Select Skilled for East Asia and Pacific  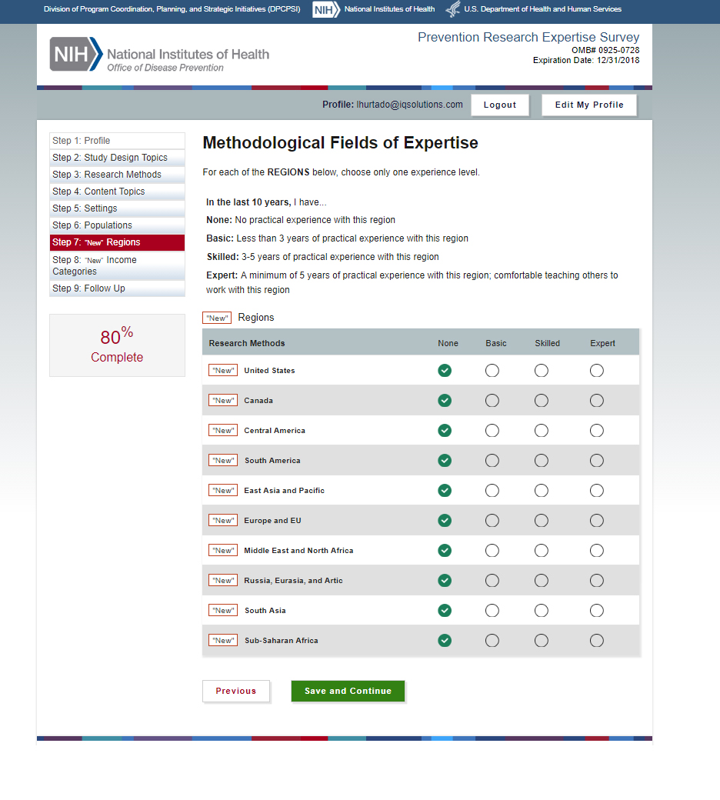point(542,490)
